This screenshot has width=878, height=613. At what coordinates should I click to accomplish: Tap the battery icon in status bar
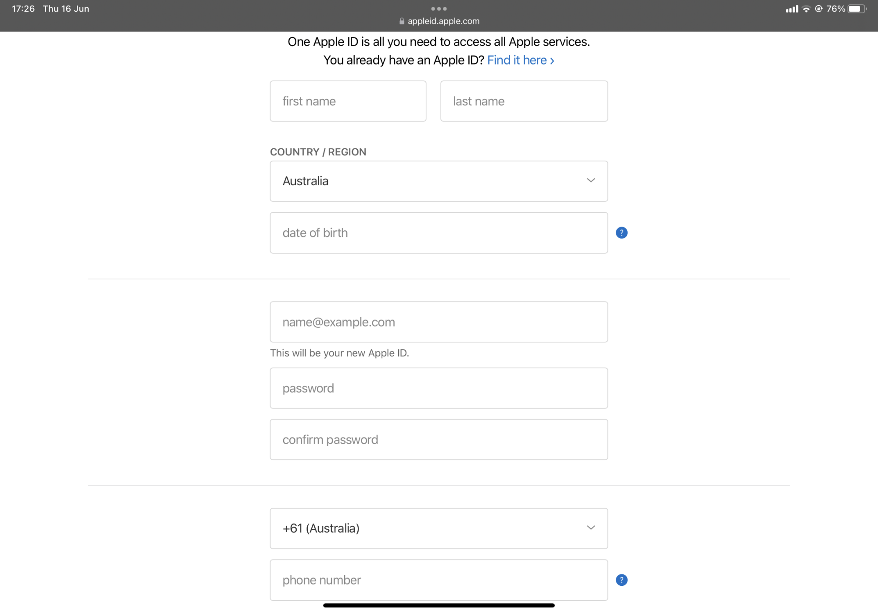pyautogui.click(x=856, y=9)
